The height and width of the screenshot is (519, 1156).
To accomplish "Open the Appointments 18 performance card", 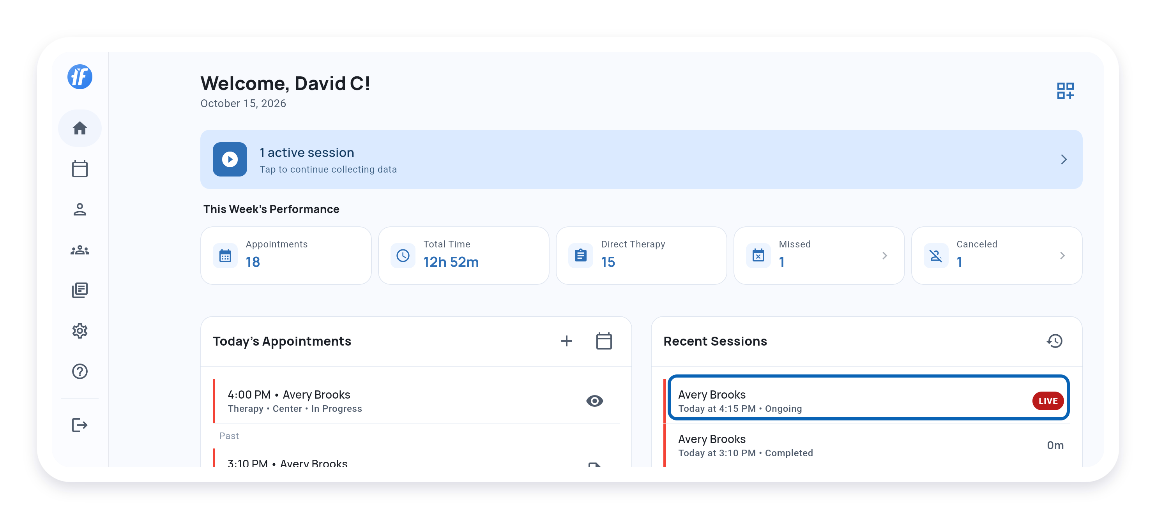I will coord(286,256).
